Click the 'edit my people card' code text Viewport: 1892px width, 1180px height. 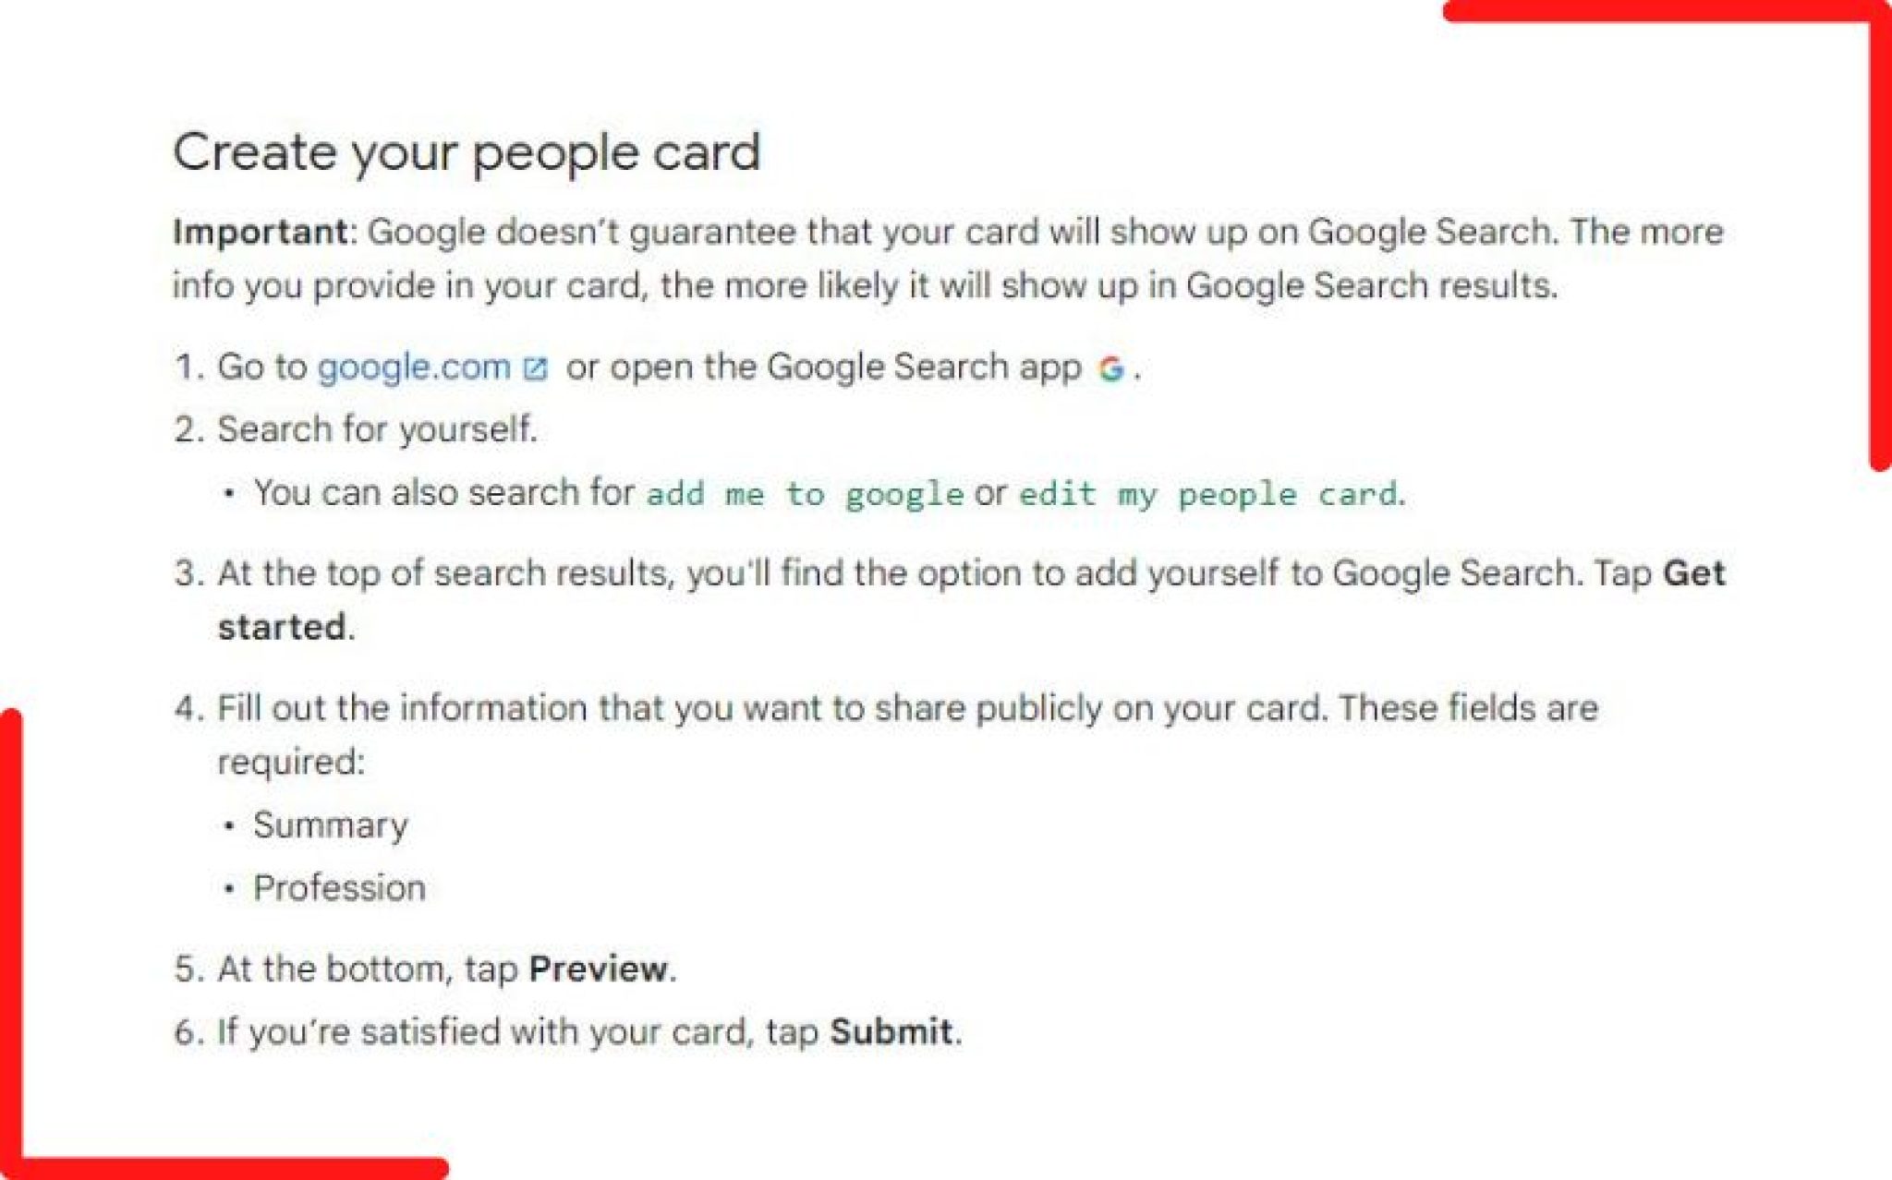pos(1208,494)
